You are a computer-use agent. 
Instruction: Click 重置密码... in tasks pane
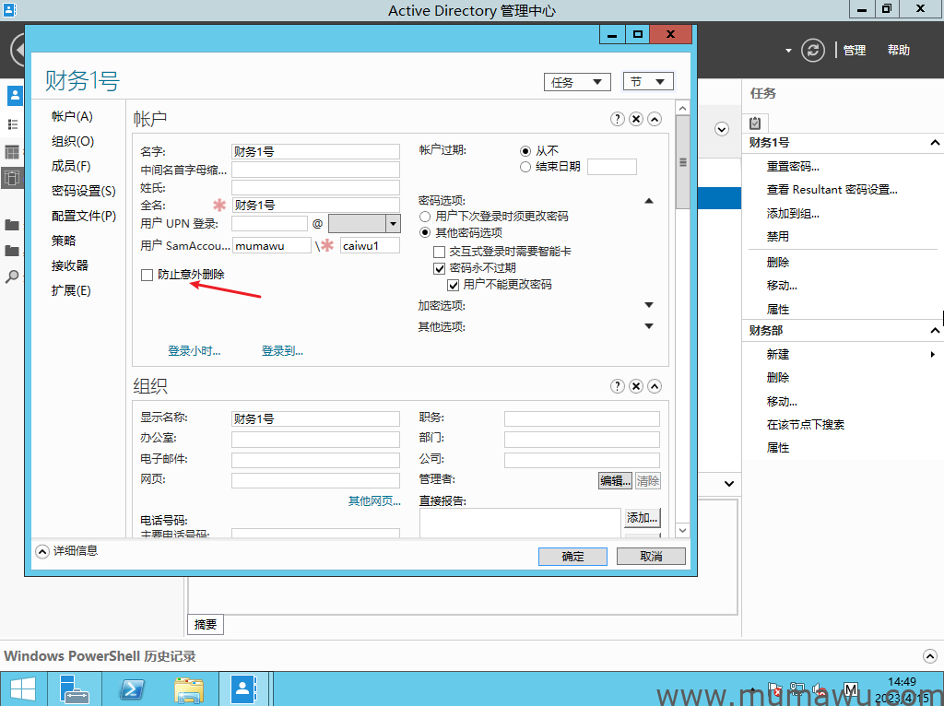[792, 167]
